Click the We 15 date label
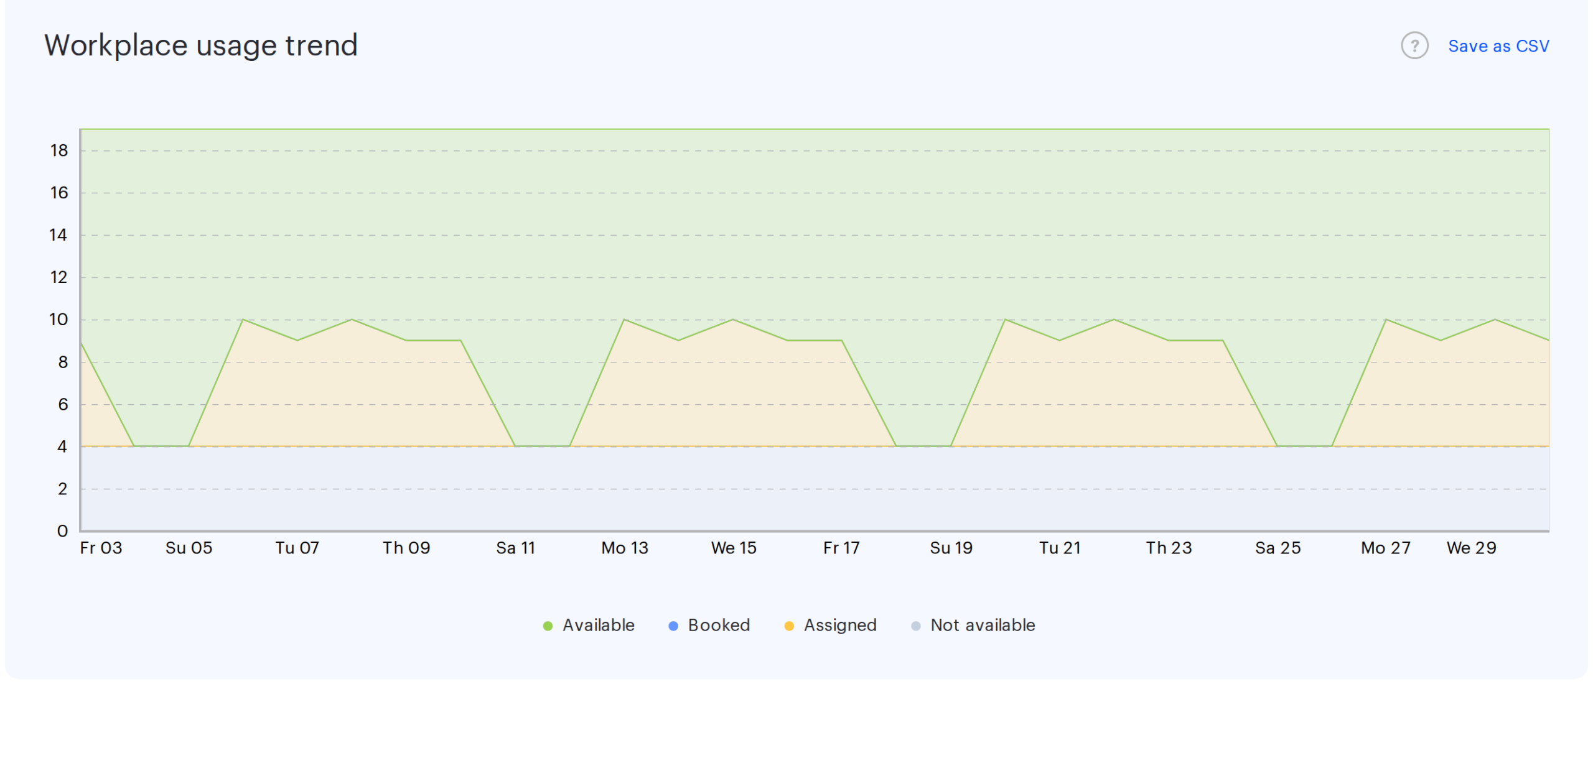The image size is (1593, 766). pyautogui.click(x=734, y=548)
